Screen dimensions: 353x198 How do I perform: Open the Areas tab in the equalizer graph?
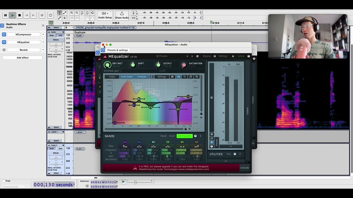pos(112,77)
